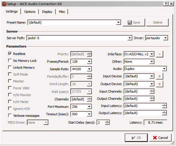Switch to the Options tab
Image resolution: width=176 pixels, height=146 pixels.
30,12
